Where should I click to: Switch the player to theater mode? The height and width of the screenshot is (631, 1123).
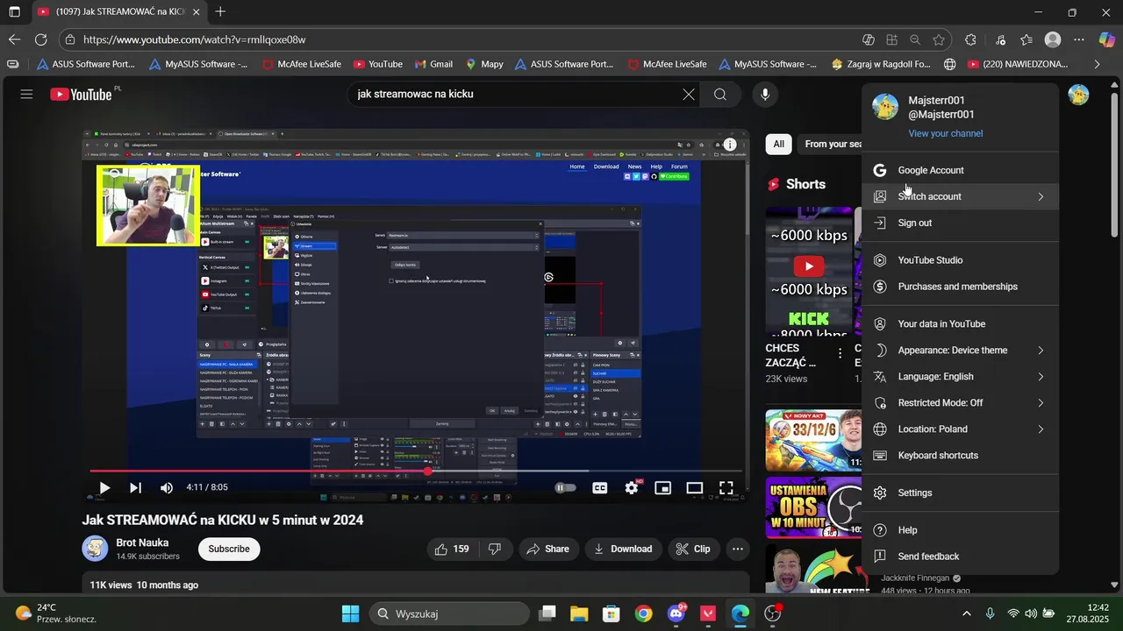[x=695, y=488]
